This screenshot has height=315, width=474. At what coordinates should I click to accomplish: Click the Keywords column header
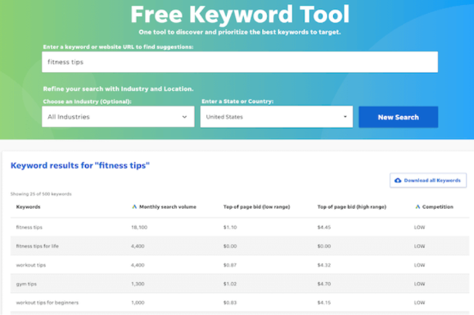point(28,206)
